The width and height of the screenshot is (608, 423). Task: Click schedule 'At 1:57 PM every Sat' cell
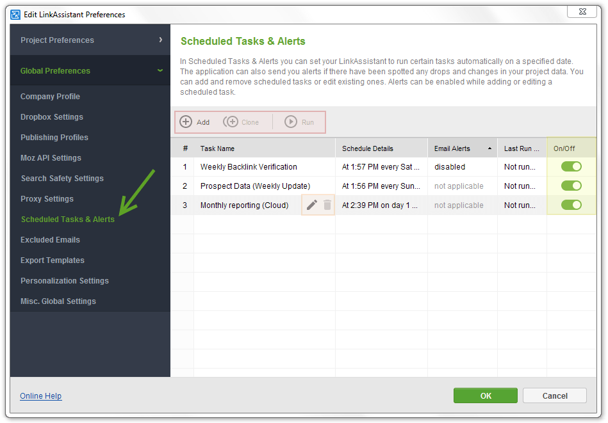381,167
